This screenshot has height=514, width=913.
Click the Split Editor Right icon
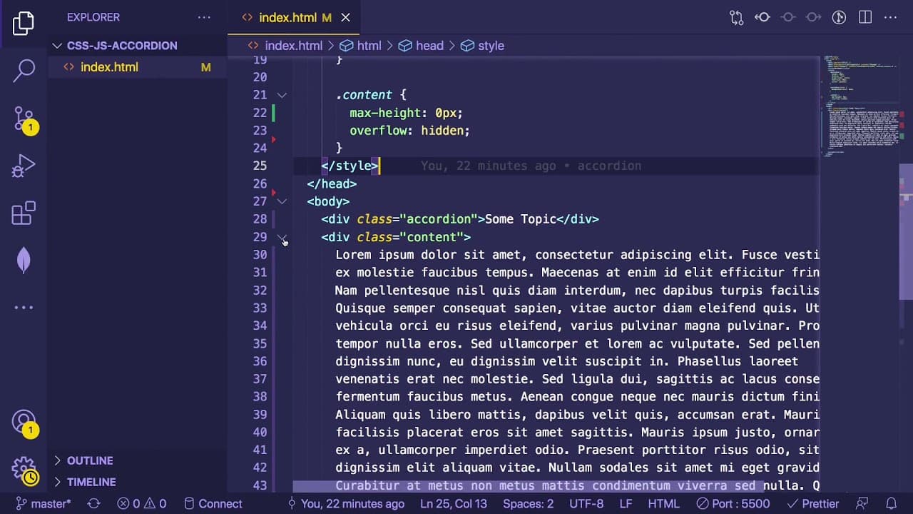click(865, 17)
